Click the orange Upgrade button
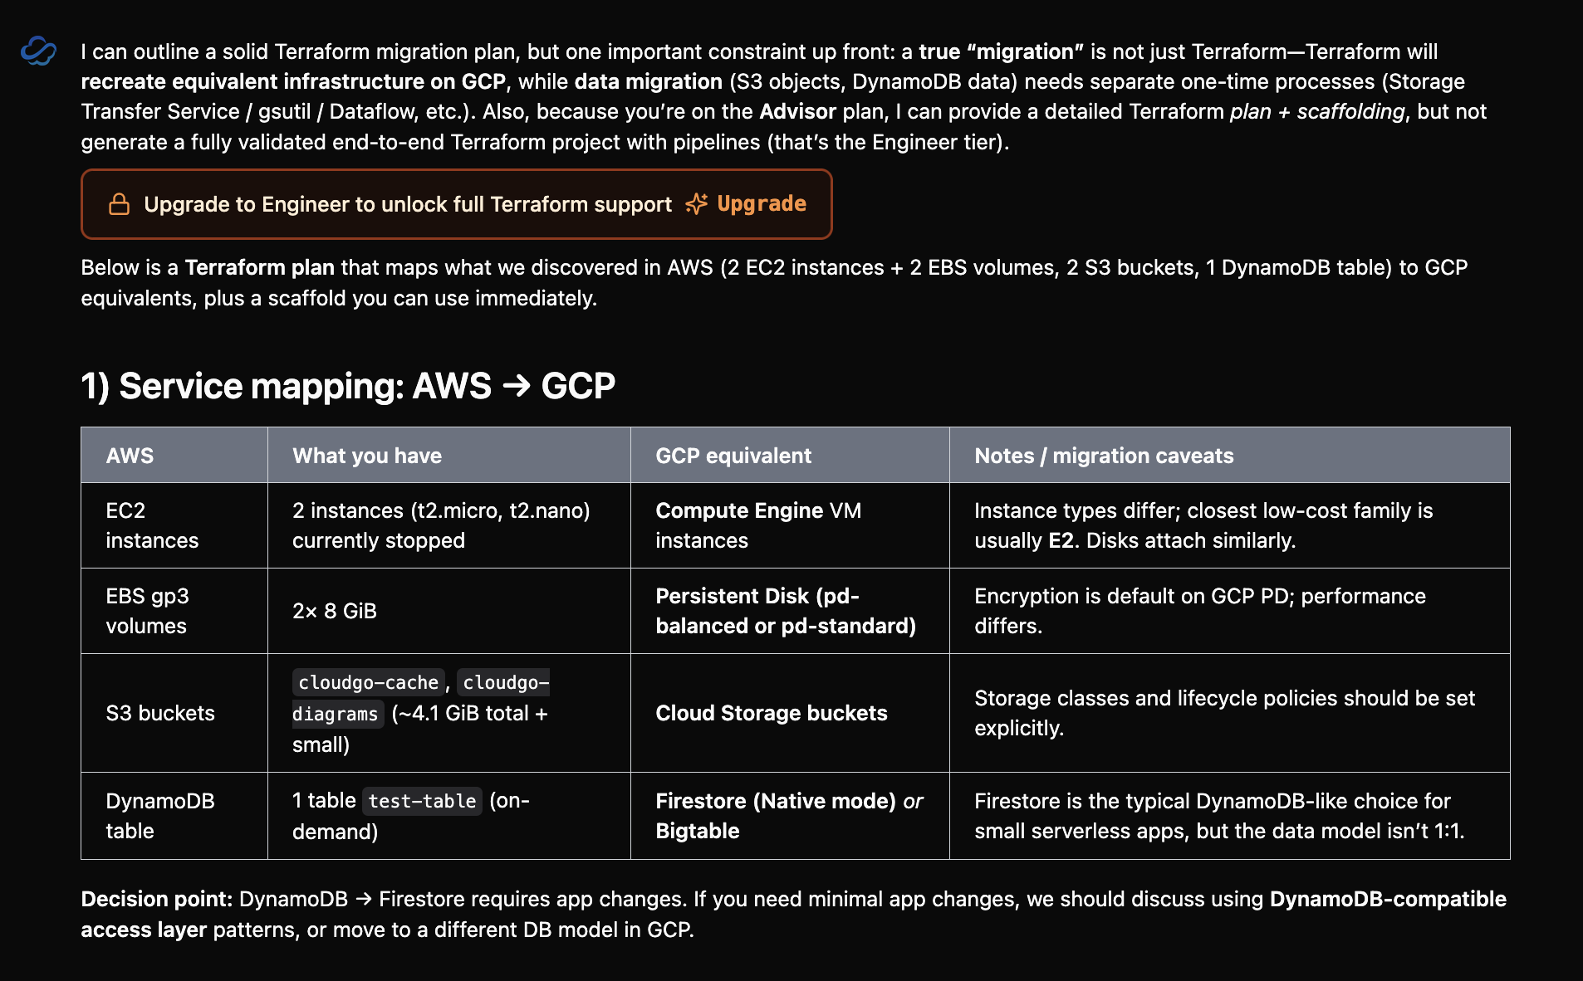This screenshot has height=981, width=1583. [762, 204]
